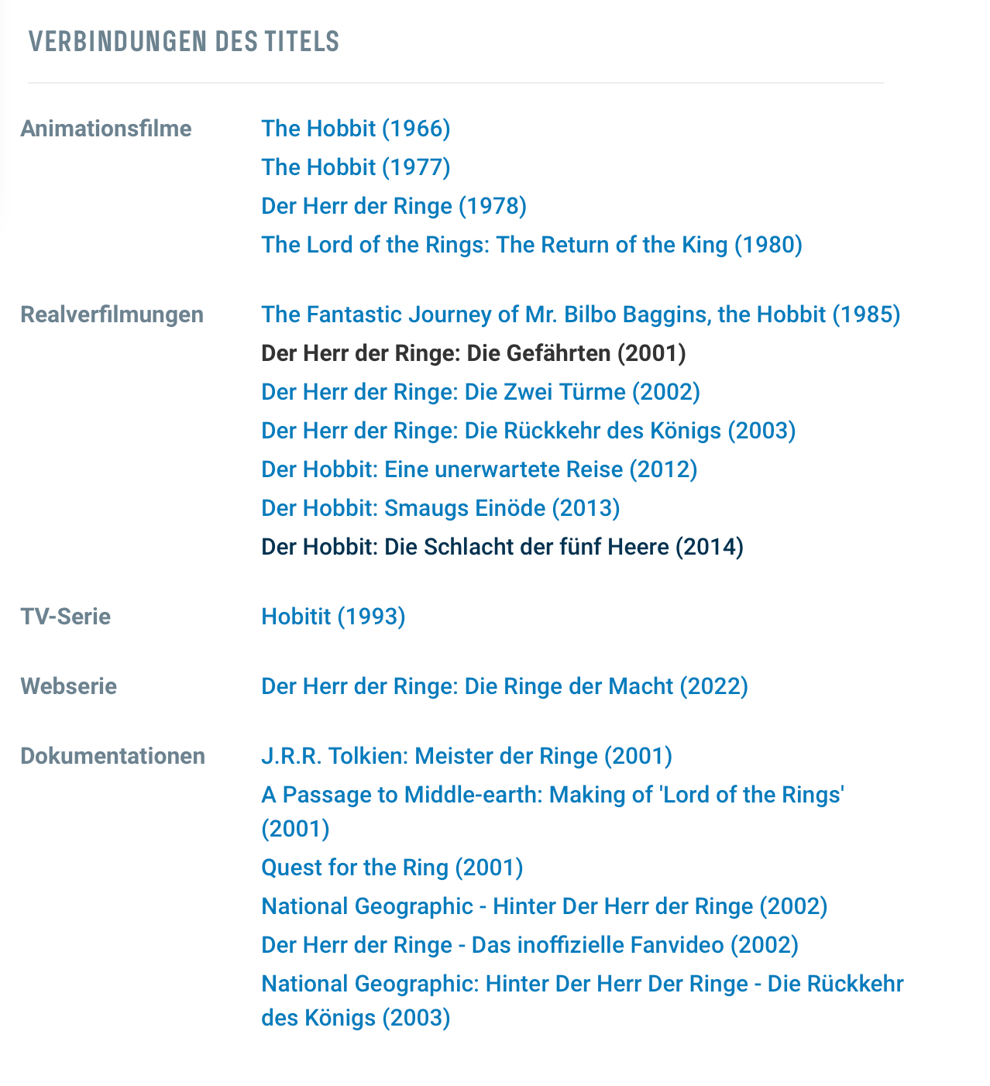This screenshot has height=1086, width=990.
Task: Open Die Rückkehr des Königs (2003) film link
Action: coord(528,431)
